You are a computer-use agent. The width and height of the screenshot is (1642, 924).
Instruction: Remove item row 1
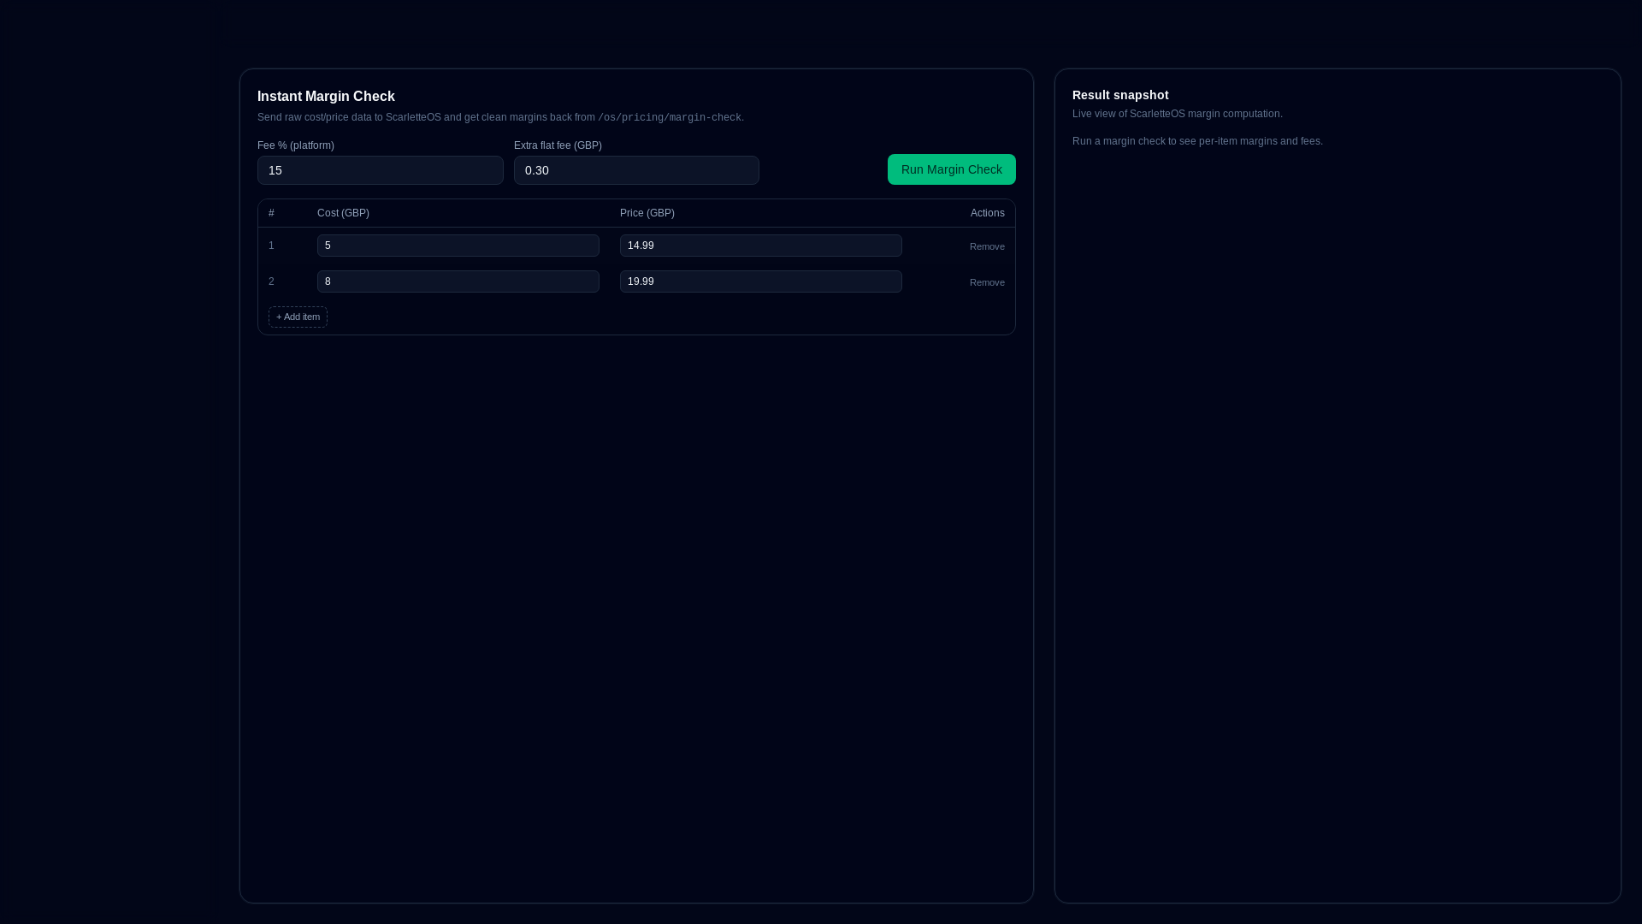(987, 246)
